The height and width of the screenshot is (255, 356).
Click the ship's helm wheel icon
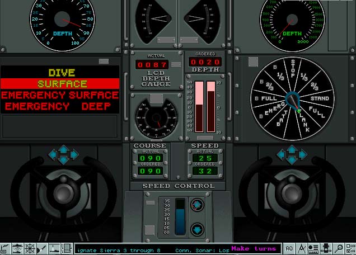31,248
